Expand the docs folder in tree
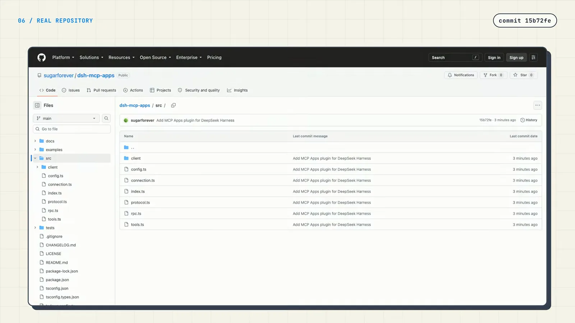Screen dimensions: 575x323 [x=35, y=141]
